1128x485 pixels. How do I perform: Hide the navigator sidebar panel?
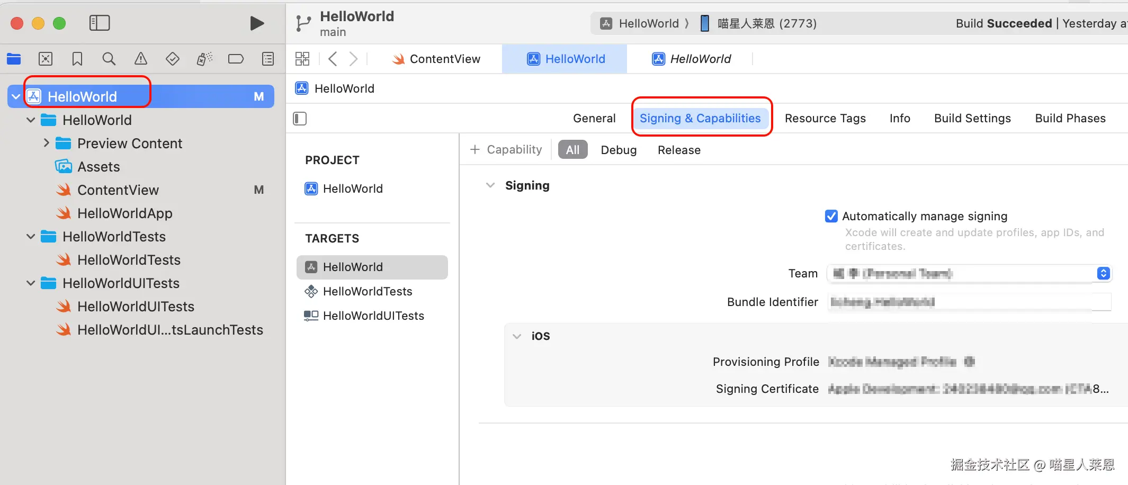pos(100,23)
